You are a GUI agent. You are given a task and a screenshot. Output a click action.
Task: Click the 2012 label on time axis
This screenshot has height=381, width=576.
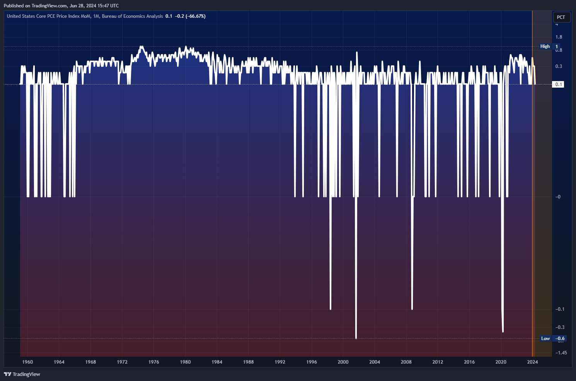(x=438, y=362)
